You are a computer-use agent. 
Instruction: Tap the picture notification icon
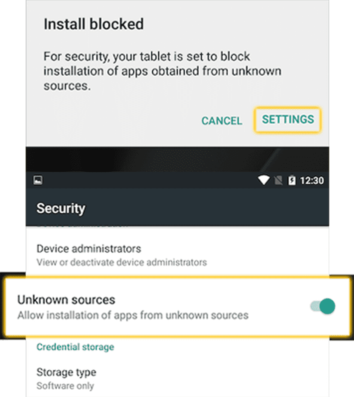click(x=38, y=180)
